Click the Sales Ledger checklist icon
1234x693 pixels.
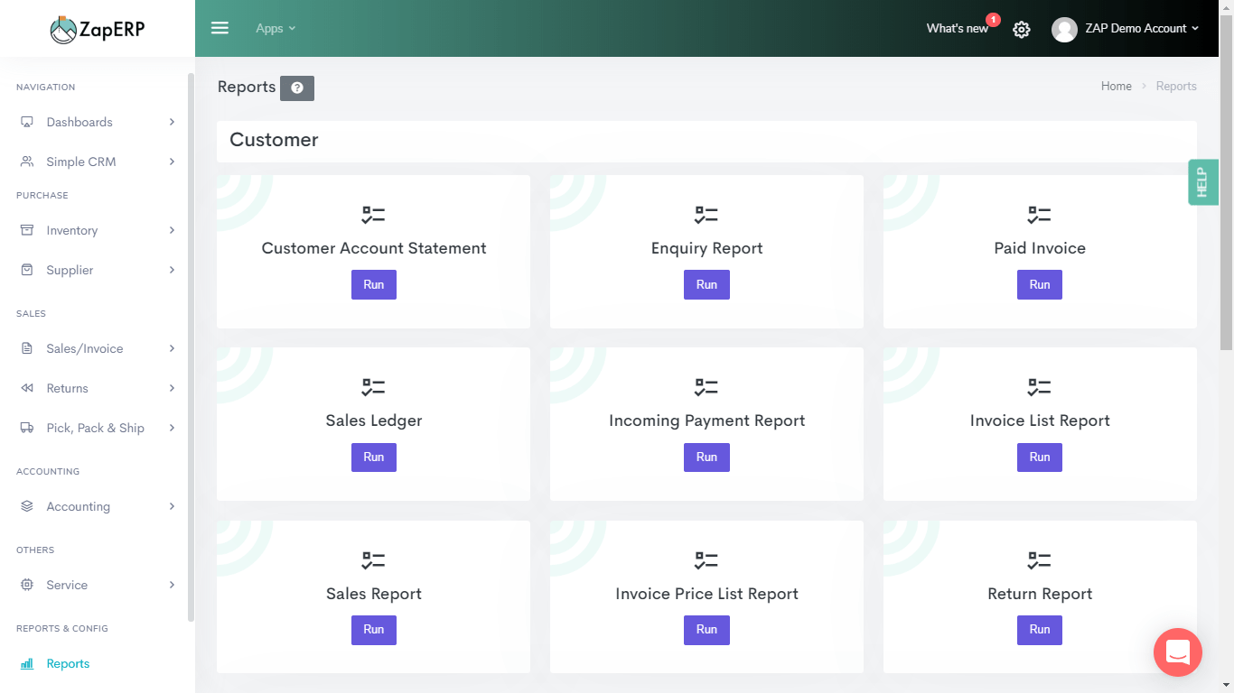tap(373, 387)
